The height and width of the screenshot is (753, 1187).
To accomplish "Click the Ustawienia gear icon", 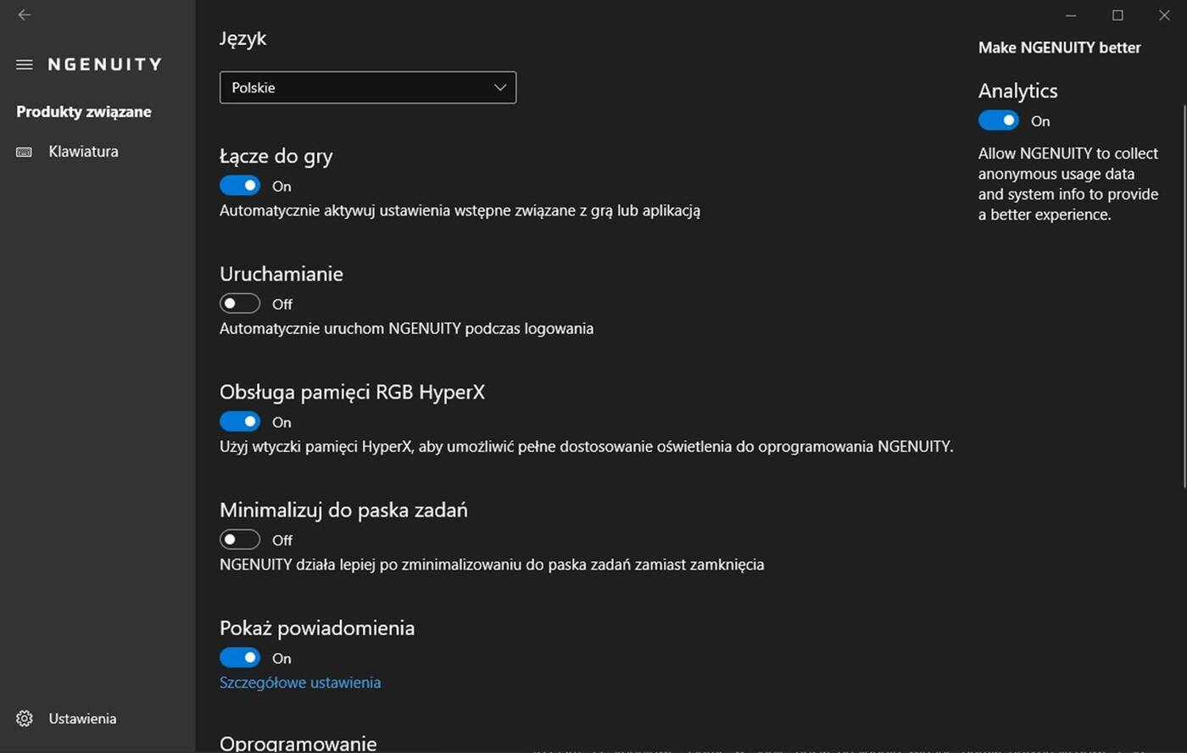I will 25,718.
